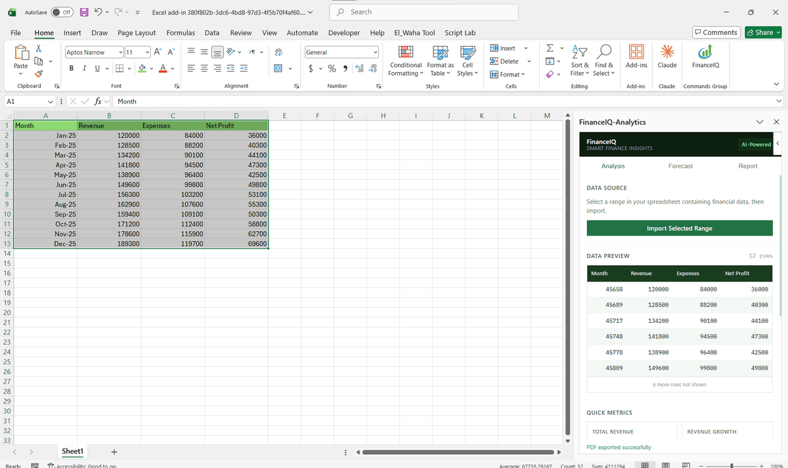The image size is (788, 468).
Task: Click the Increase Indent icon
Action: (244, 68)
